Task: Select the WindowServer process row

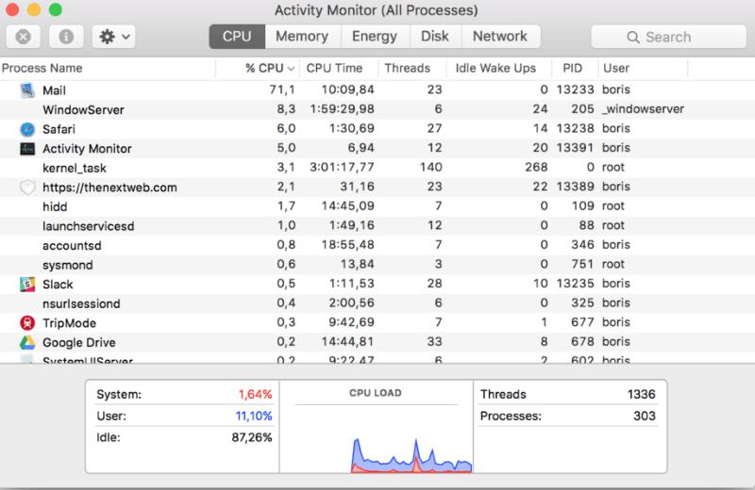Action: click(377, 109)
